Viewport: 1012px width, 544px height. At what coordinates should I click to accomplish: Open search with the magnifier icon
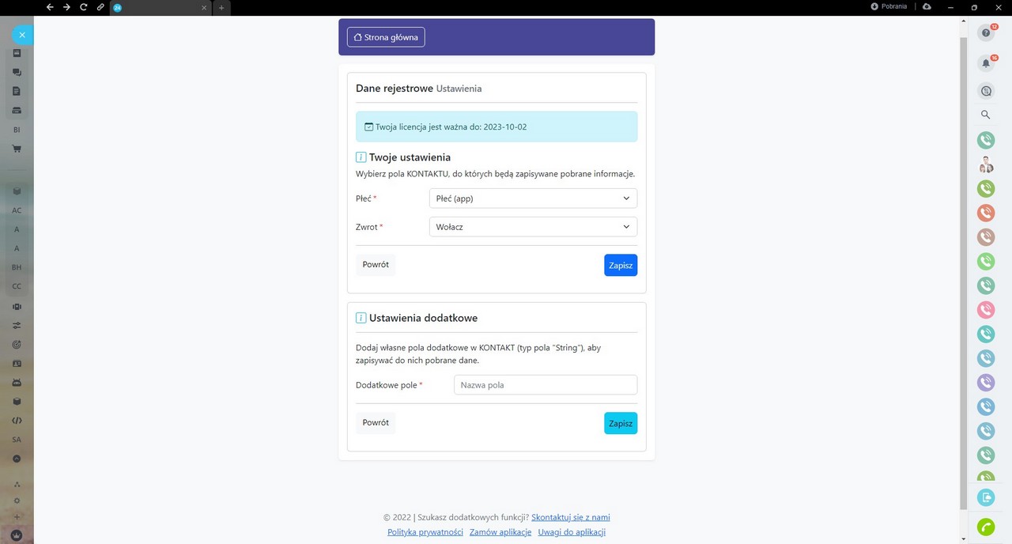coord(985,115)
